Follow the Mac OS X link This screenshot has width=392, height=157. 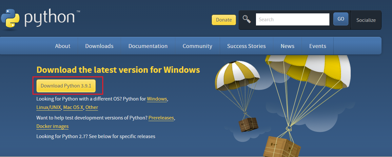tap(73, 107)
